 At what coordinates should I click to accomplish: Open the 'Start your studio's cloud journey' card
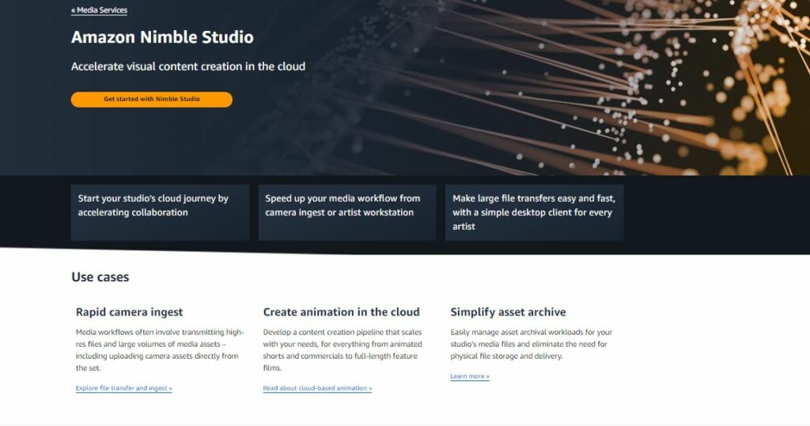(160, 213)
